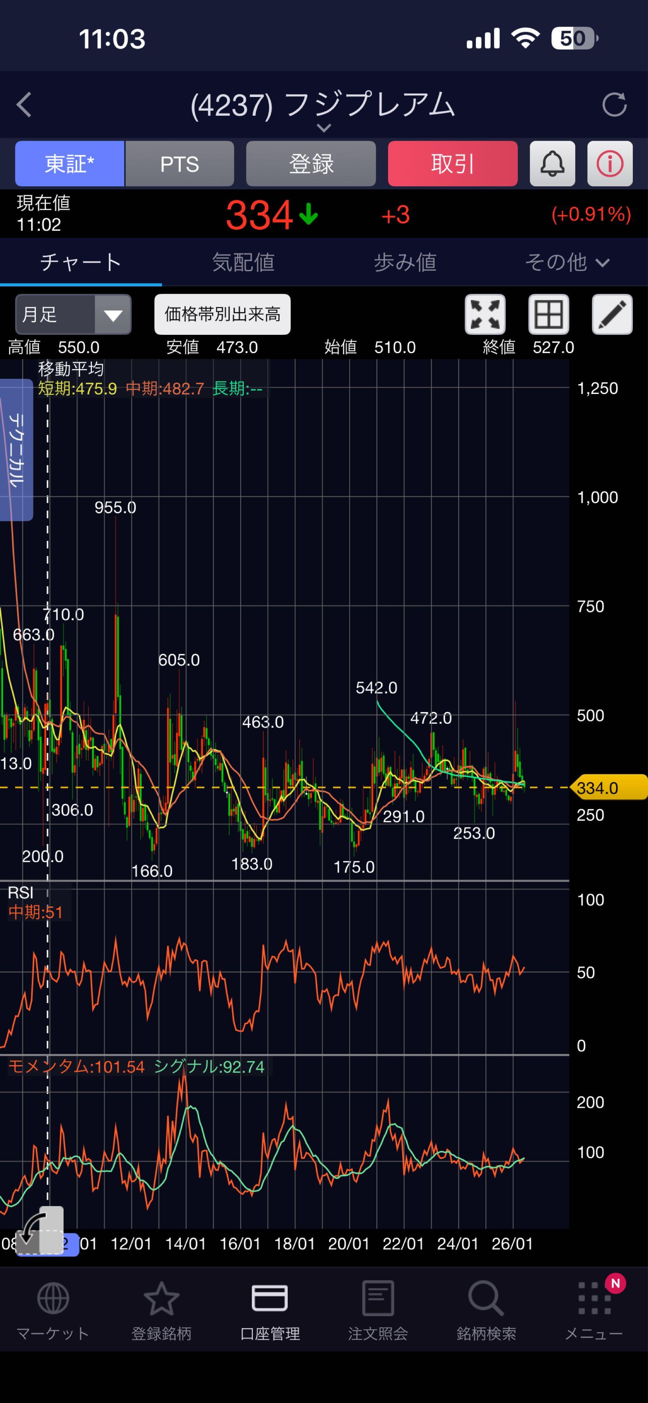This screenshot has width=648, height=1403.
Task: Expand the stock name chevron
Action: point(324,129)
